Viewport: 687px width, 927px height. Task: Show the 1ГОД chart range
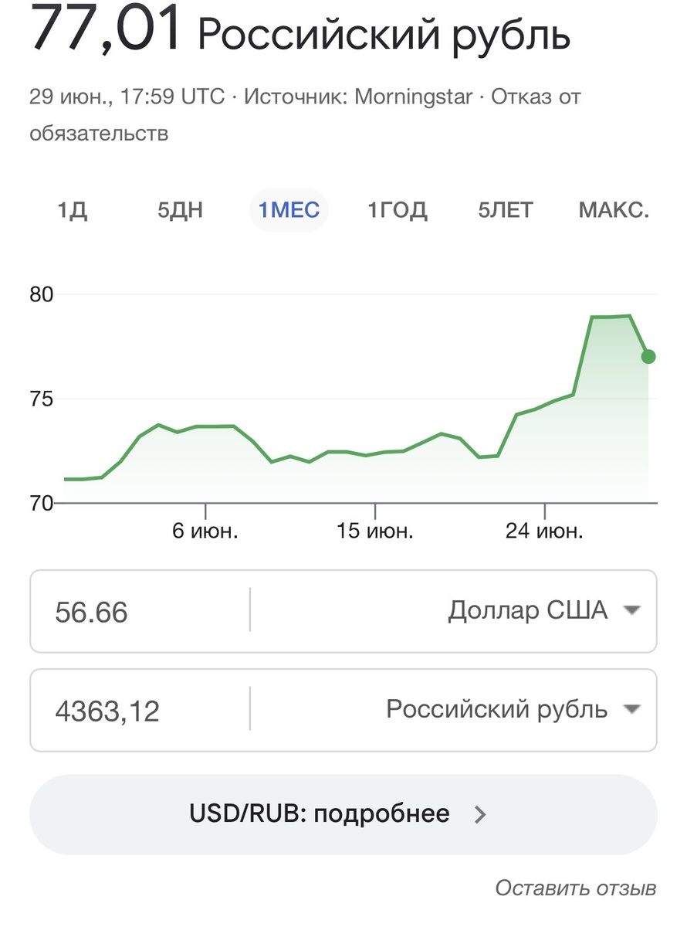(x=397, y=210)
